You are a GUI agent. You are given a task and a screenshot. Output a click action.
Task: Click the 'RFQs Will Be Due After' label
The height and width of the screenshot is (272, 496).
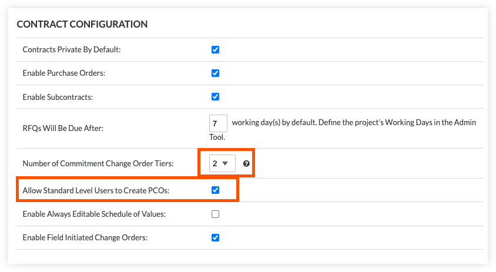[x=62, y=128]
